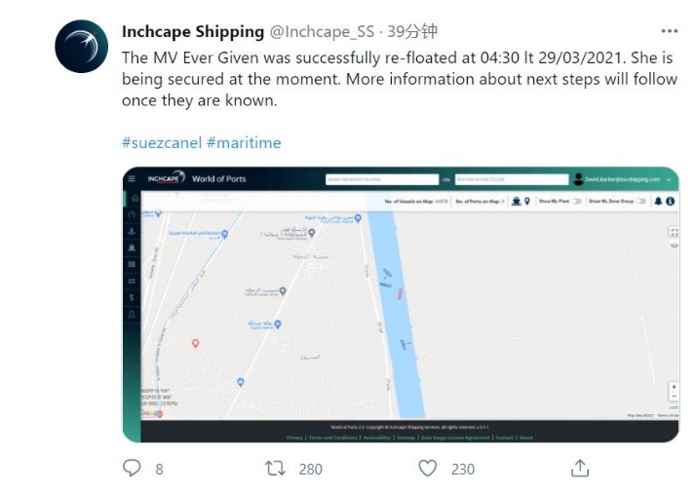Click the share upload icon

[x=580, y=468]
